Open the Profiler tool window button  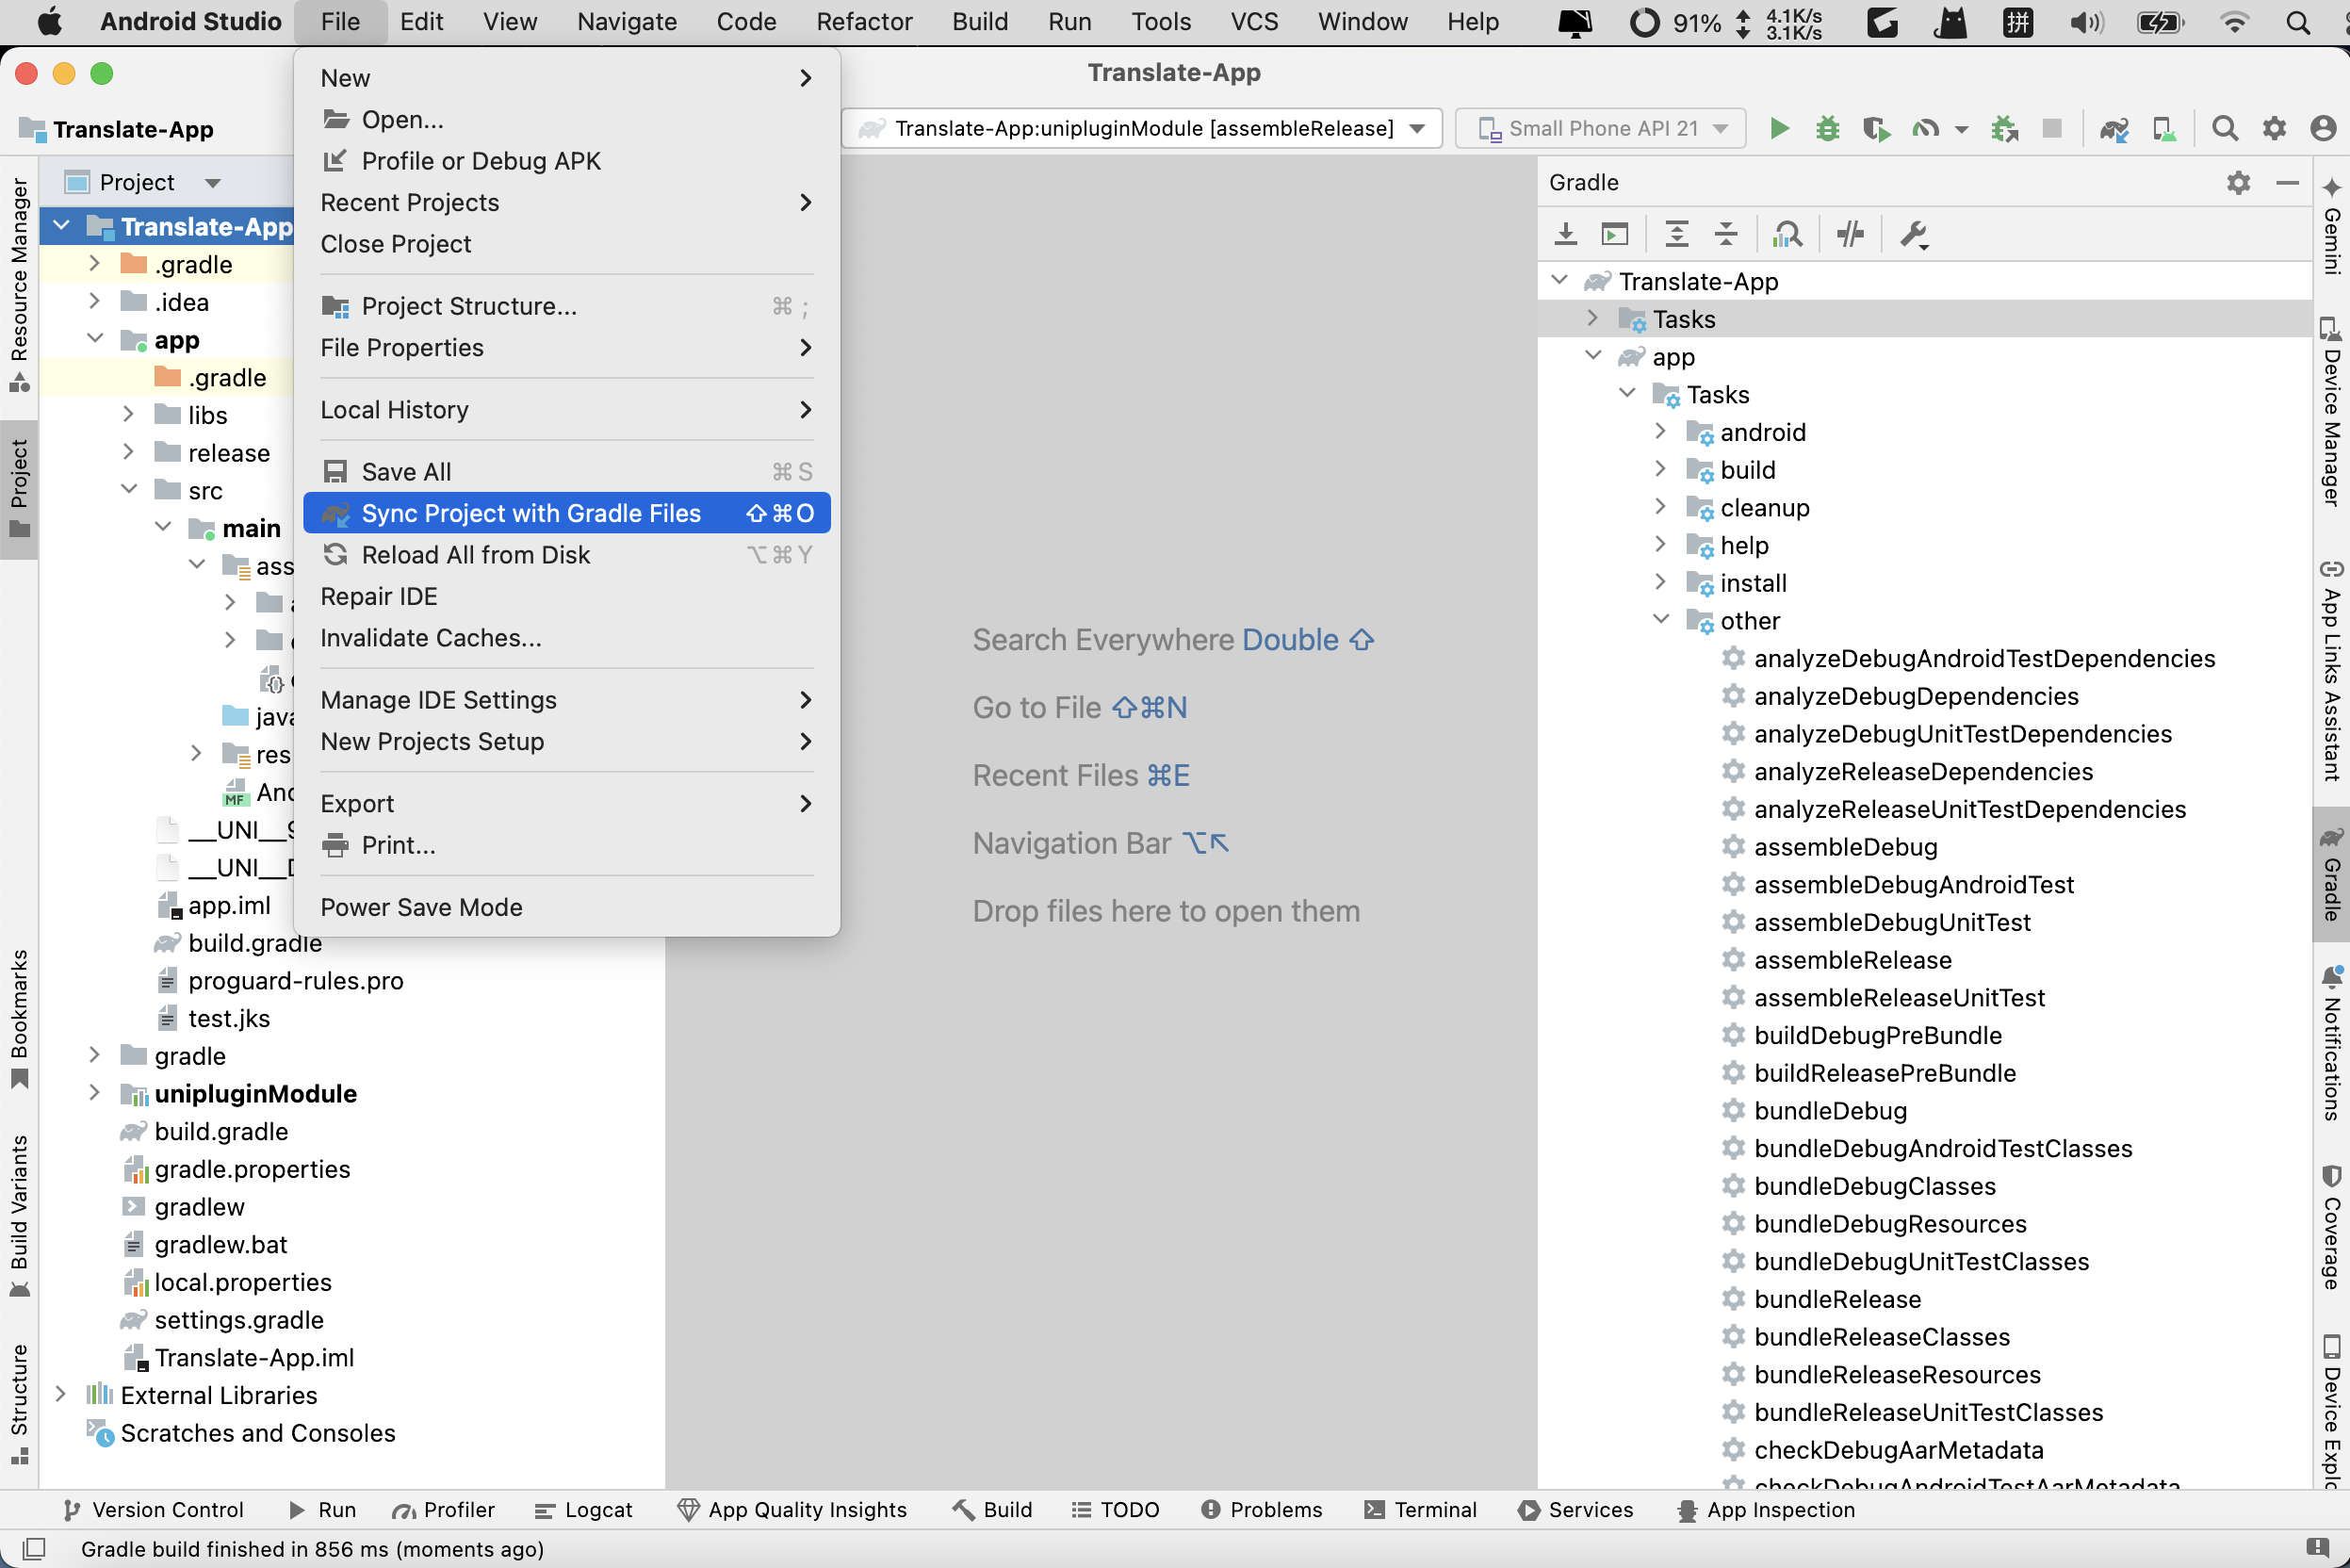[x=443, y=1510]
